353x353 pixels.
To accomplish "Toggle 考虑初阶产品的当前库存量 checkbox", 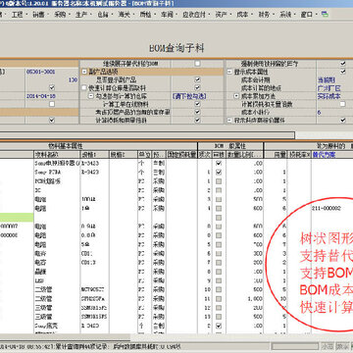I will [197, 112].
